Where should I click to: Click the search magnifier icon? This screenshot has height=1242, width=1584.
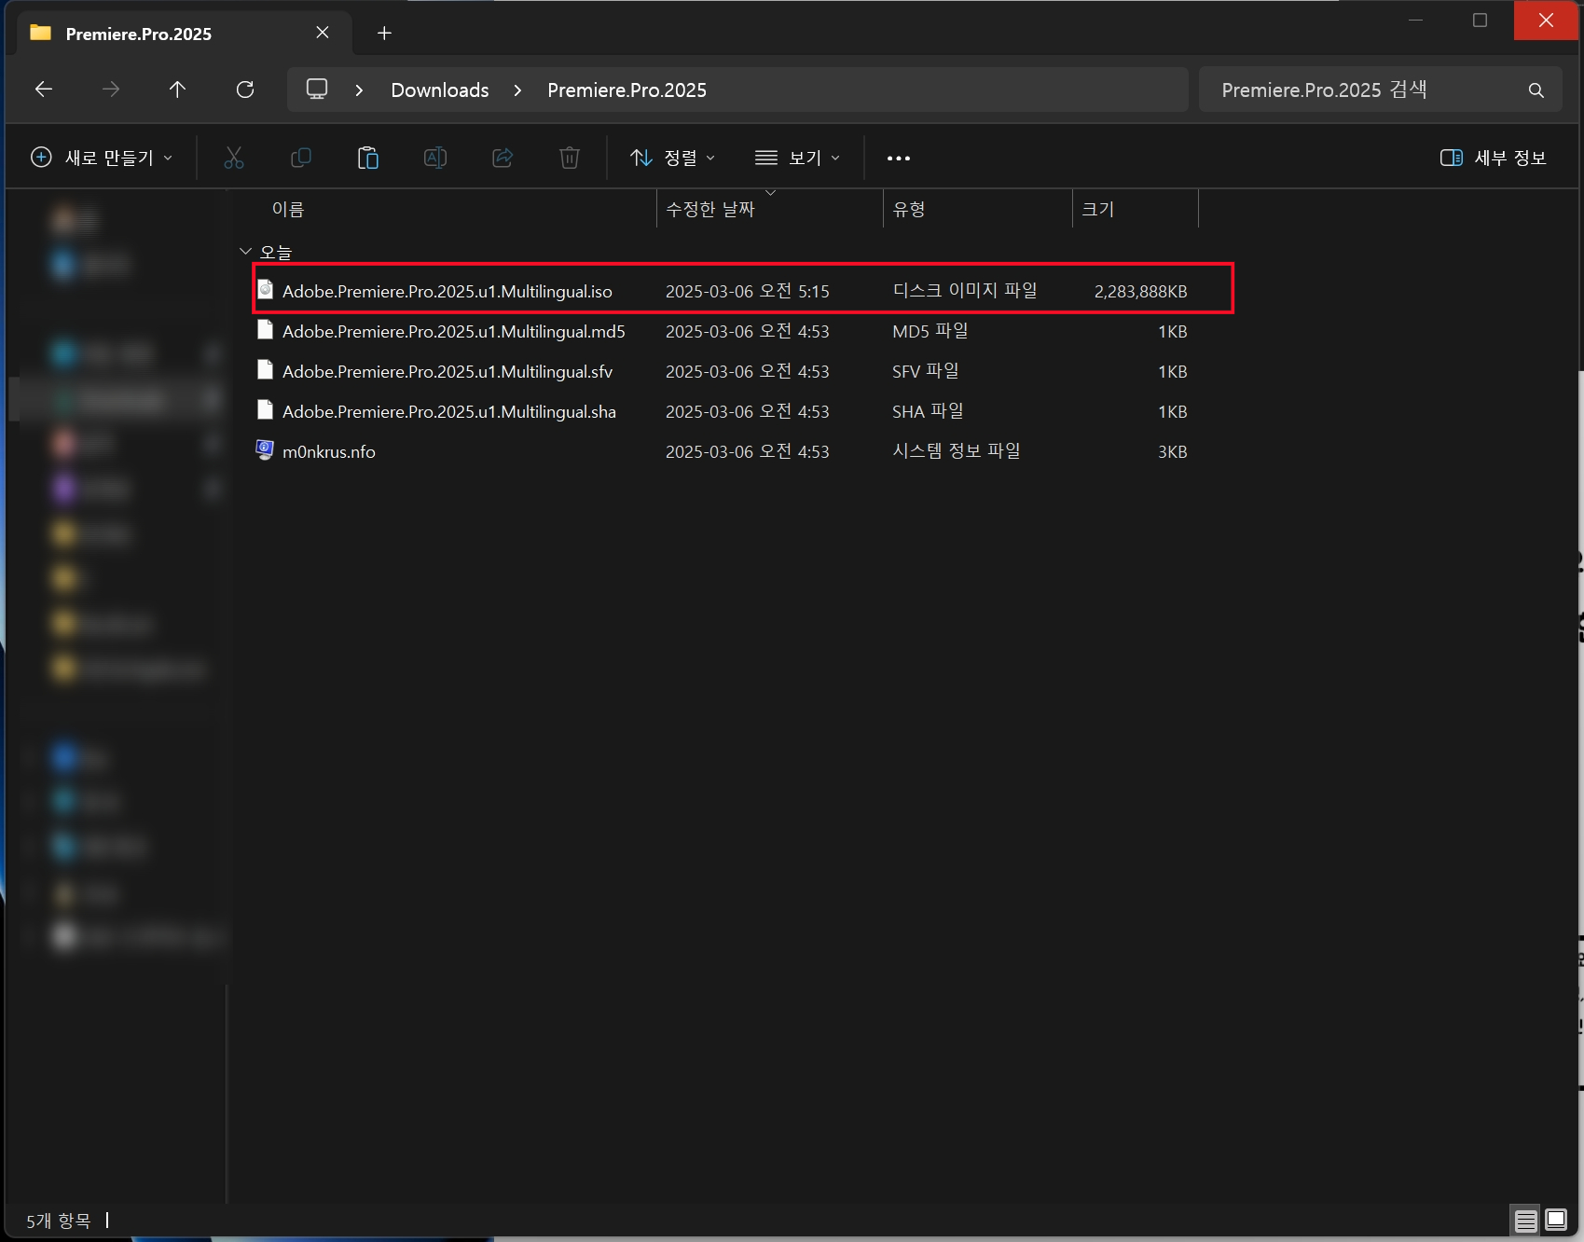tap(1536, 90)
